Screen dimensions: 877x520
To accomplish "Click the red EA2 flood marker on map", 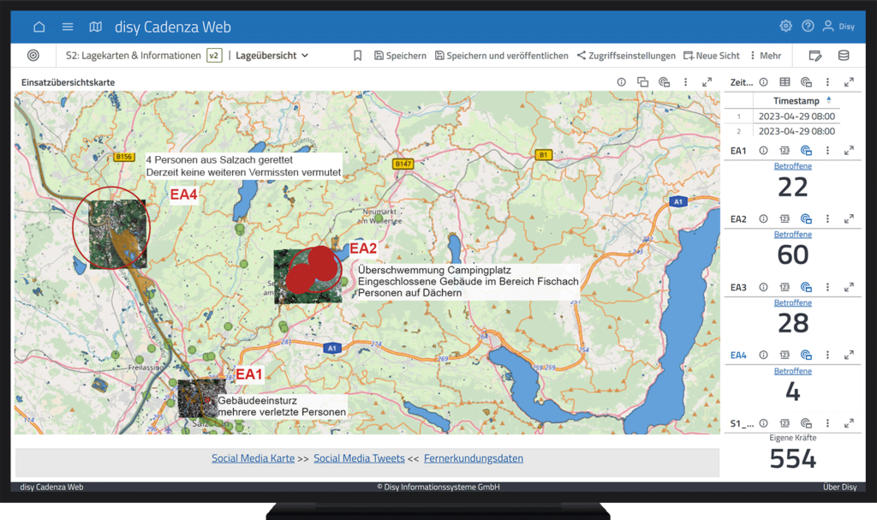I will 313,270.
